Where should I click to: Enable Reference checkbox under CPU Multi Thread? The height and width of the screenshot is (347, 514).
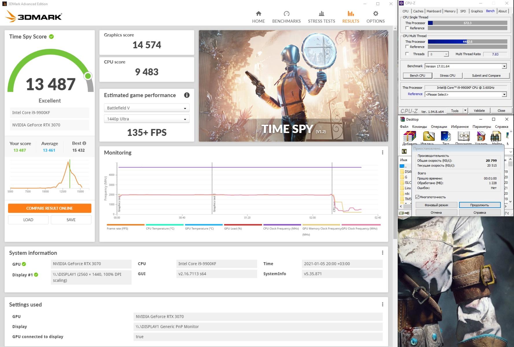(x=407, y=47)
